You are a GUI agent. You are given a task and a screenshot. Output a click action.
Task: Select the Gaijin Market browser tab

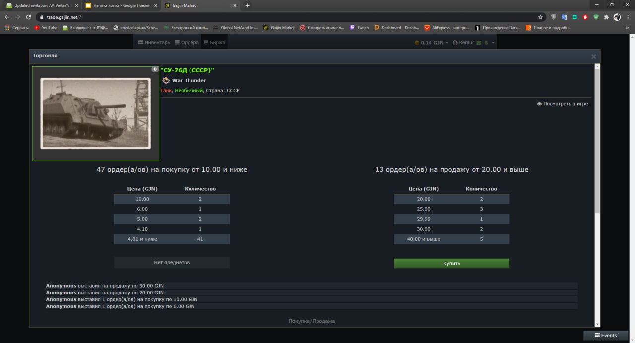(200, 5)
